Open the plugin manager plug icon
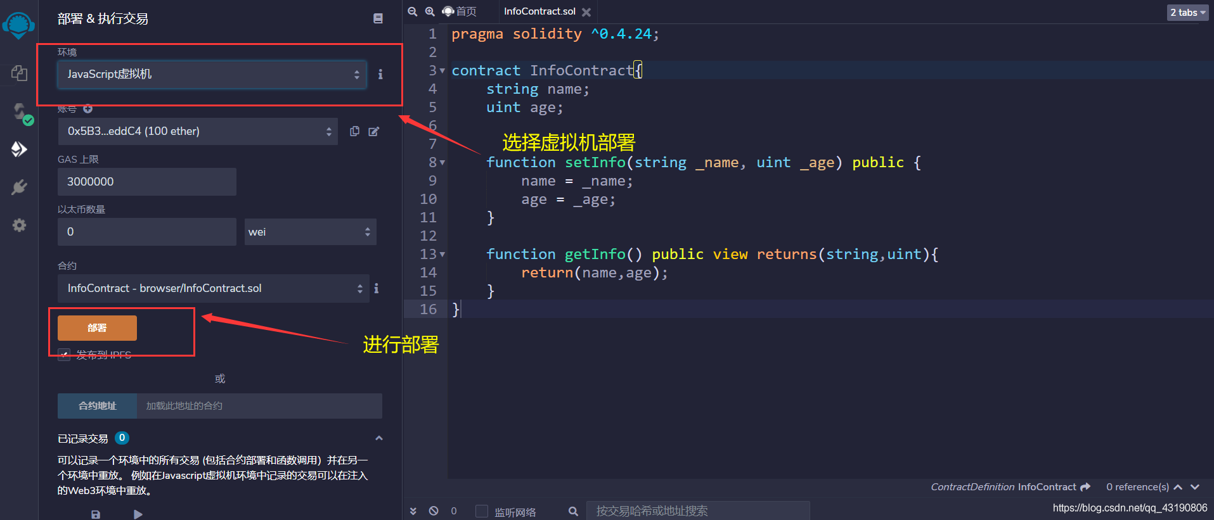Viewport: 1214px width, 520px height. pos(19,187)
